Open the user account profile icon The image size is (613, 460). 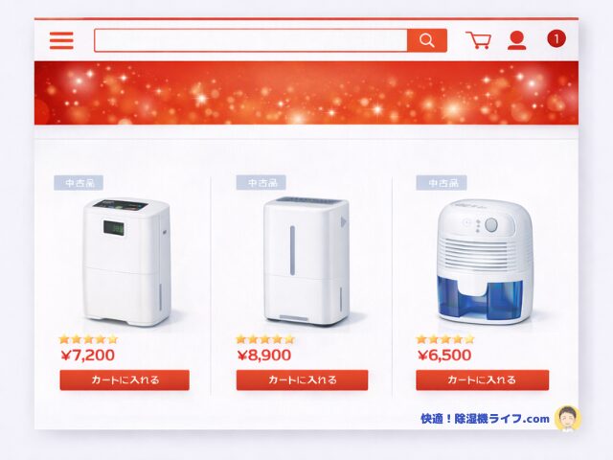tap(517, 40)
